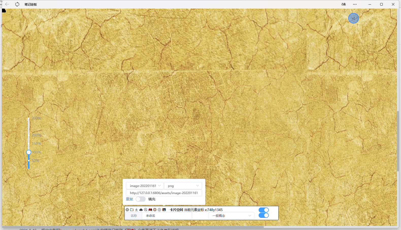Click the horizontal scrollbar at the bottom
401x230 pixels.
tap(133, 227)
